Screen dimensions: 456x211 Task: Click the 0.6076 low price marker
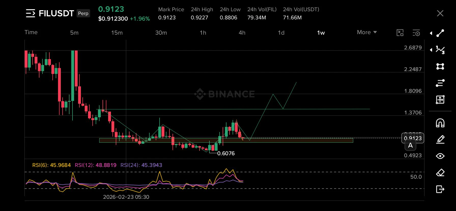click(x=226, y=153)
